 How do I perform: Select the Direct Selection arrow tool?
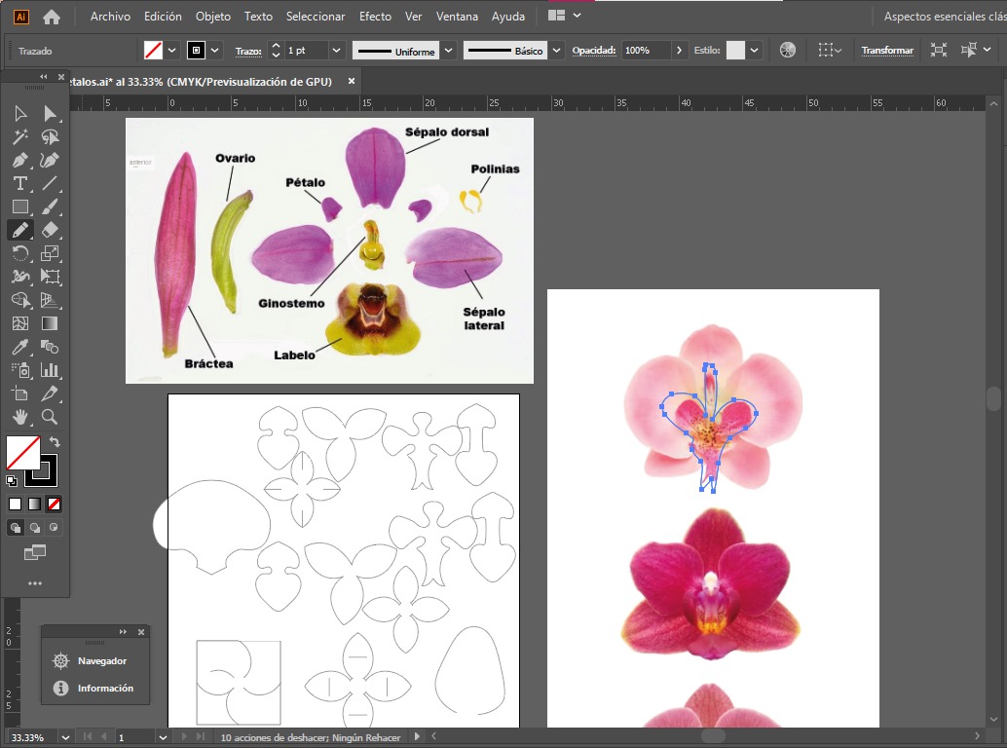click(x=50, y=114)
